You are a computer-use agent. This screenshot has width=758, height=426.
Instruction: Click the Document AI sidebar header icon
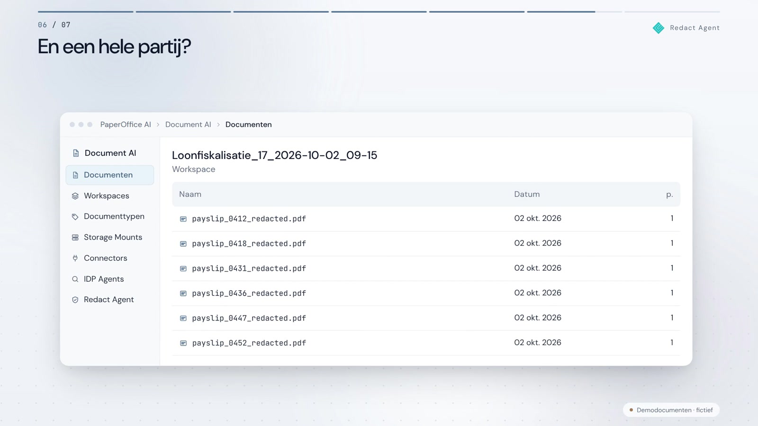76,153
